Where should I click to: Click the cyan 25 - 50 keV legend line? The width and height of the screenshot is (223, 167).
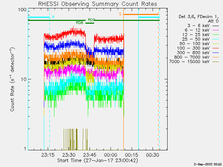click(x=216, y=39)
